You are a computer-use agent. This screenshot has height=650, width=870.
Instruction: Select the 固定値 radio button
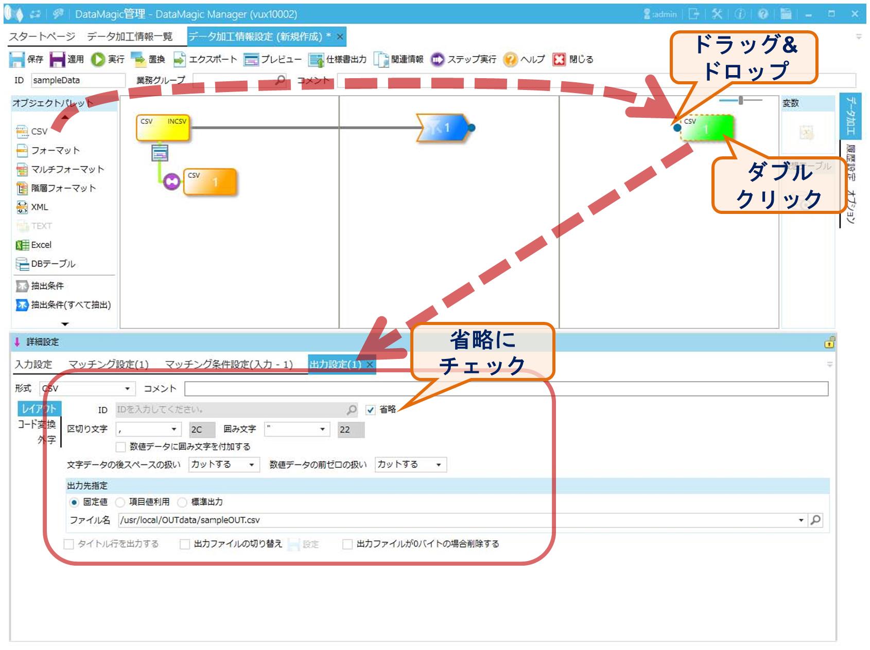click(x=74, y=502)
